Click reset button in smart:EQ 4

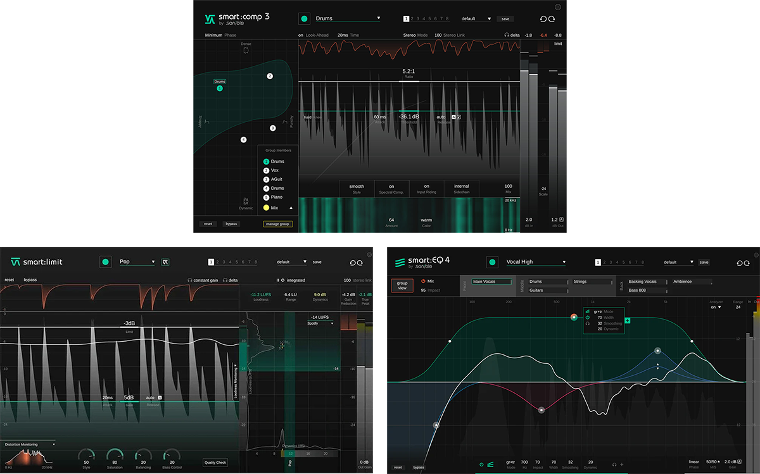pyautogui.click(x=398, y=467)
